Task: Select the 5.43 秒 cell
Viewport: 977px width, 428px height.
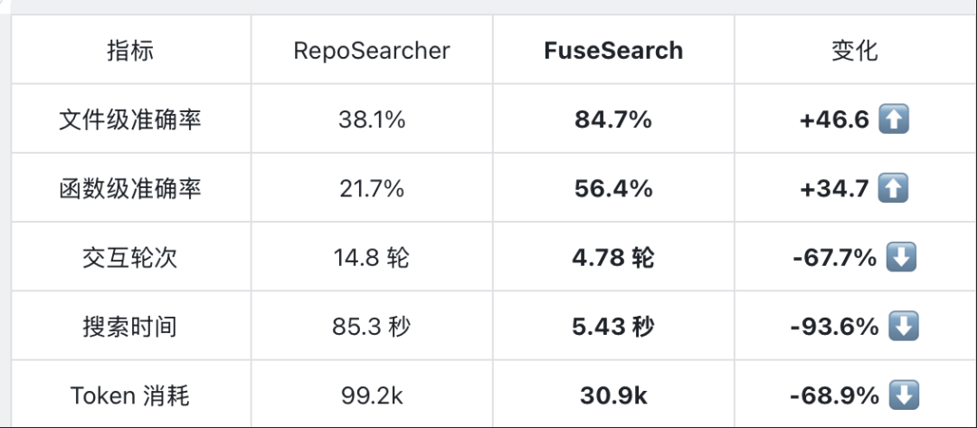Action: [x=613, y=327]
